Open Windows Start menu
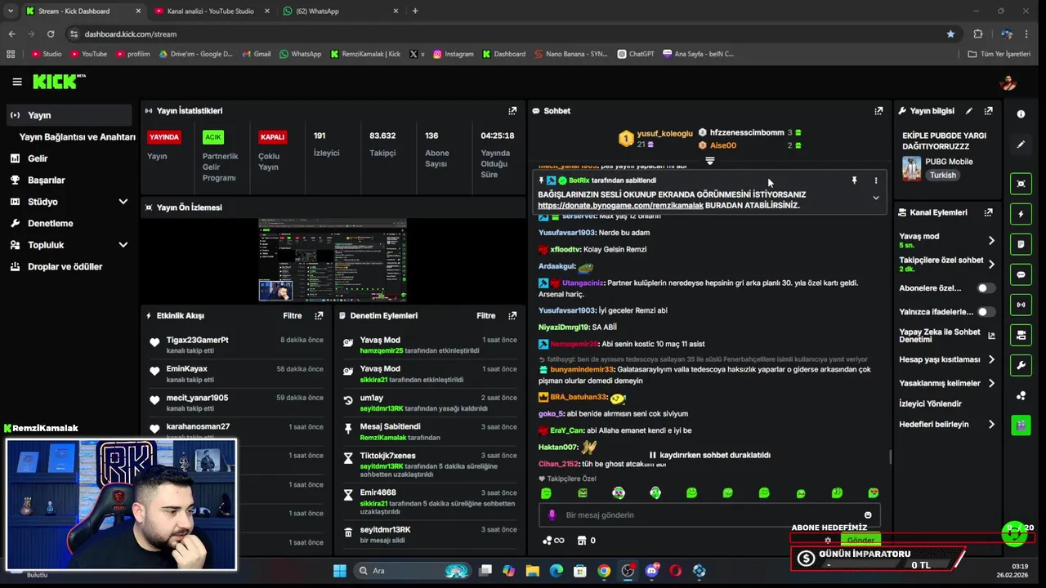Image resolution: width=1046 pixels, height=588 pixels. click(x=340, y=571)
